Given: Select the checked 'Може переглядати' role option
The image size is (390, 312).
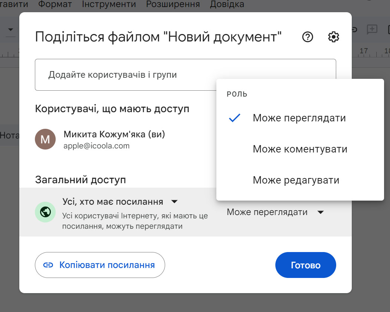Looking at the screenshot, I should tap(299, 118).
